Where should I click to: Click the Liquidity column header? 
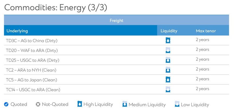pyautogui.click(x=169, y=31)
